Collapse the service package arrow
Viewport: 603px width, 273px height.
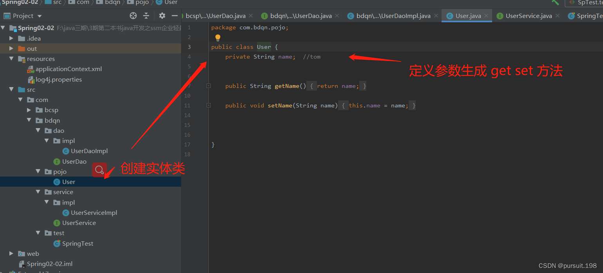point(38,192)
